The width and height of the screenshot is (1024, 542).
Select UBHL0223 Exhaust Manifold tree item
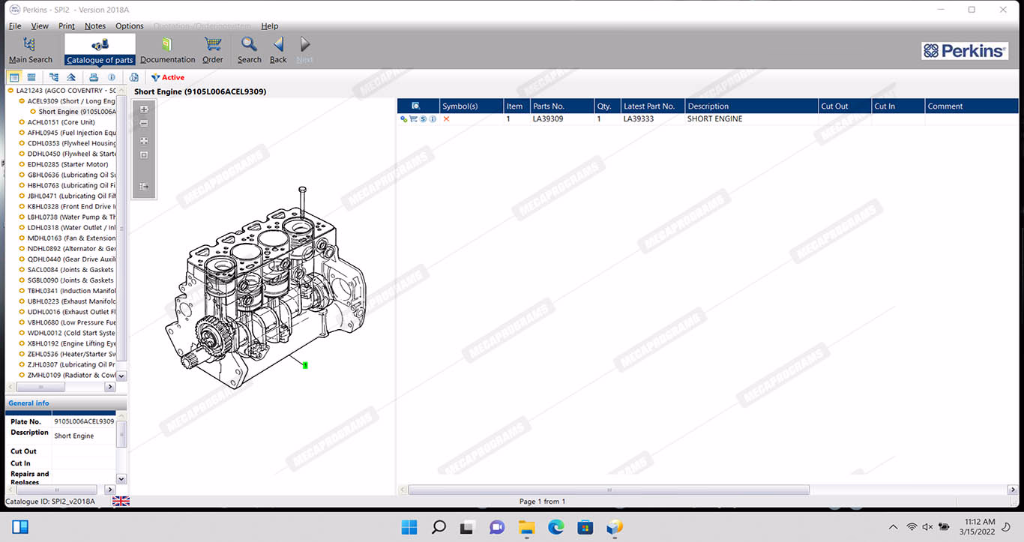[72, 301]
